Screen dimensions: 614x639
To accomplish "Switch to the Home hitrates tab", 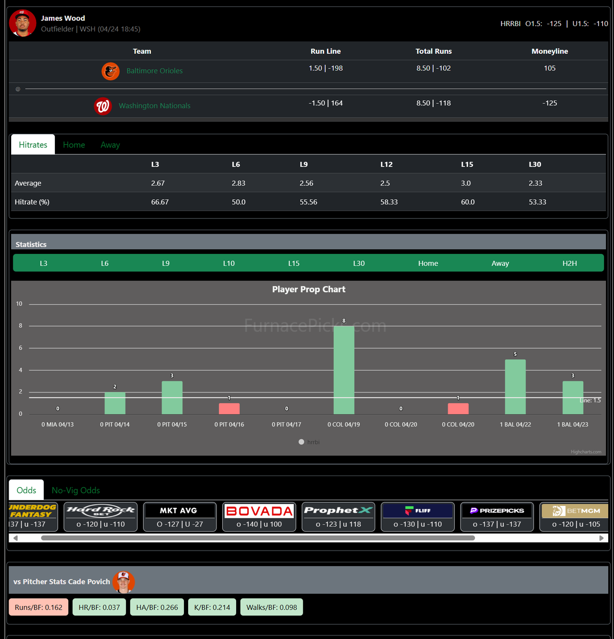I will pyautogui.click(x=74, y=145).
